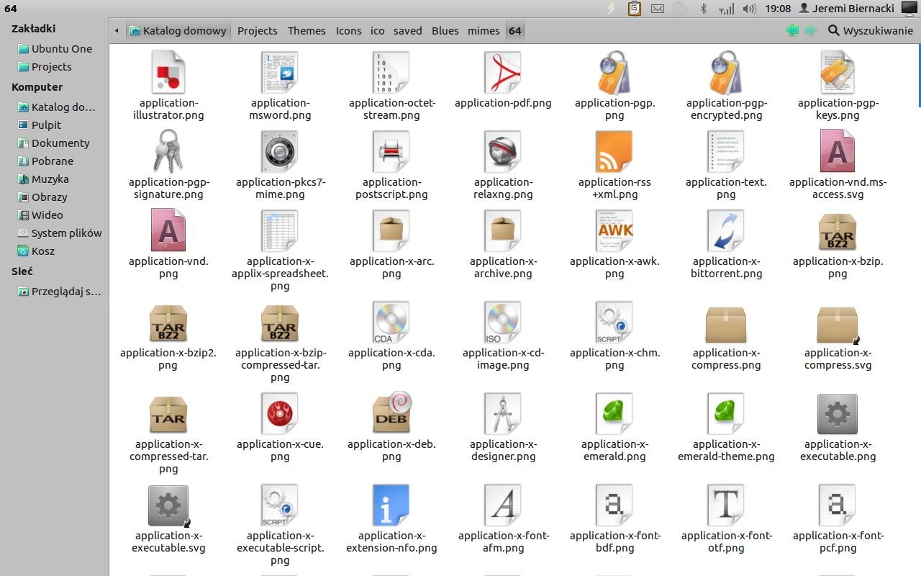Select the application-illustrator.png file icon
This screenshot has height=576, width=921.
point(168,72)
